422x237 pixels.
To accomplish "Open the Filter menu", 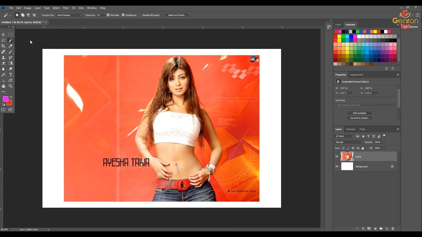I will 66,8.
